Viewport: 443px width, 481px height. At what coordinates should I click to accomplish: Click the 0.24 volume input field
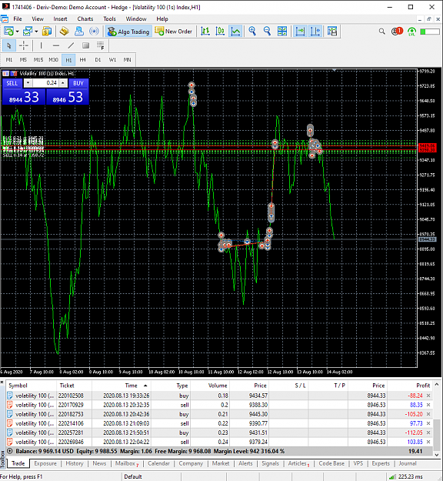tap(45, 83)
